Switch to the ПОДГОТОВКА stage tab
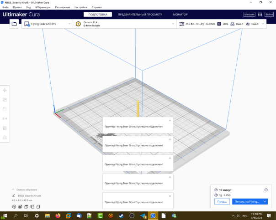The image size is (276, 220). [x=98, y=15]
